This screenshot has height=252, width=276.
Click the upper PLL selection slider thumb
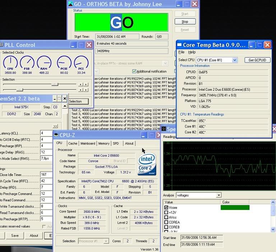click(x=55, y=85)
